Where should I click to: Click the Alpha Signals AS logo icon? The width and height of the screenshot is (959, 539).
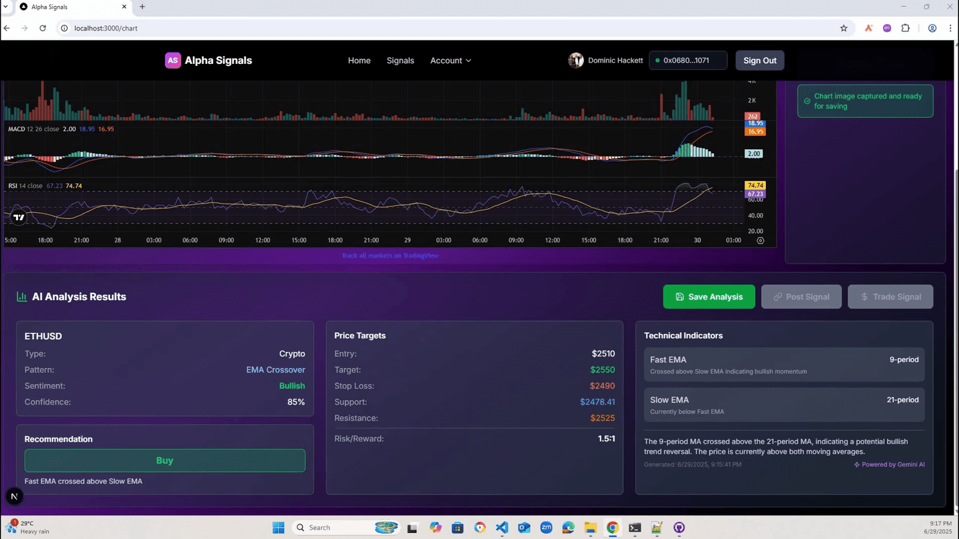tap(173, 61)
